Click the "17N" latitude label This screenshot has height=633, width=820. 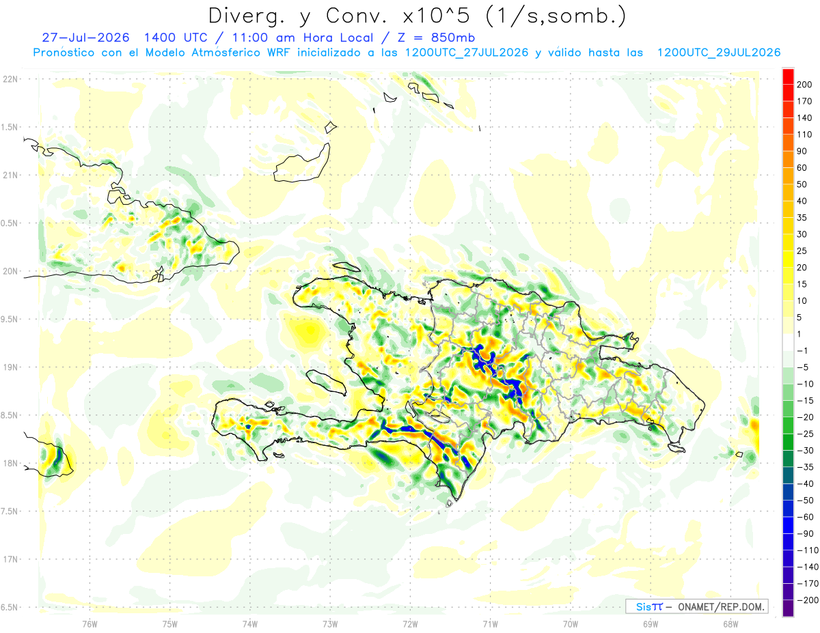coord(10,559)
